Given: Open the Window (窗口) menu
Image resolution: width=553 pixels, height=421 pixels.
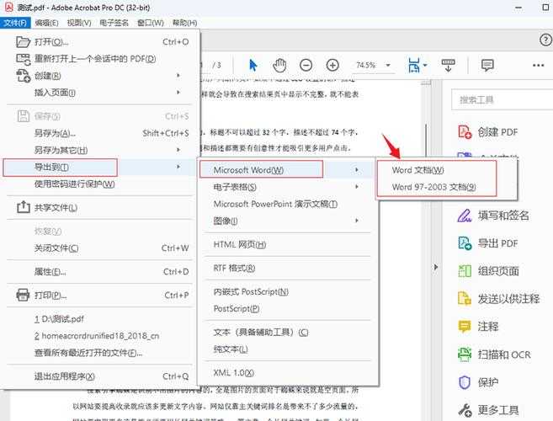Looking at the screenshot, I should click(151, 23).
